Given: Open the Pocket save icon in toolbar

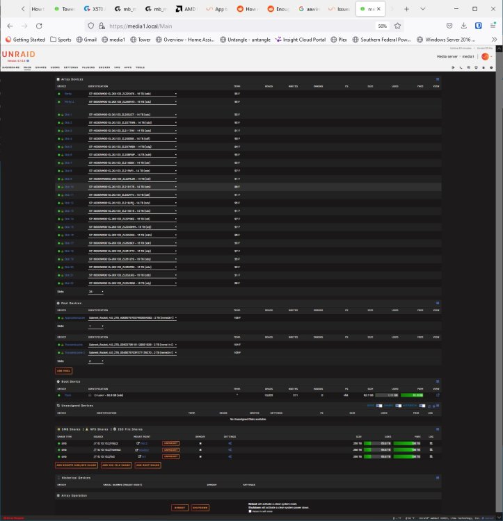Looking at the screenshot, I should [449, 26].
